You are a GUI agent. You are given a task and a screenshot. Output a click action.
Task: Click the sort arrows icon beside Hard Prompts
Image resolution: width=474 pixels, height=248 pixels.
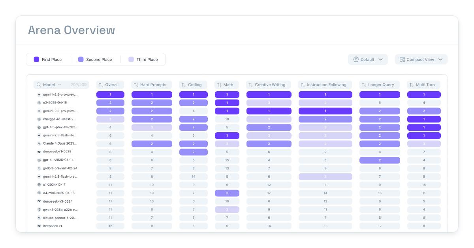point(136,85)
